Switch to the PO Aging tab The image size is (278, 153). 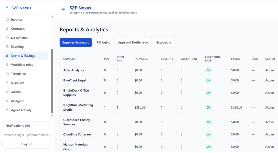(x=103, y=42)
